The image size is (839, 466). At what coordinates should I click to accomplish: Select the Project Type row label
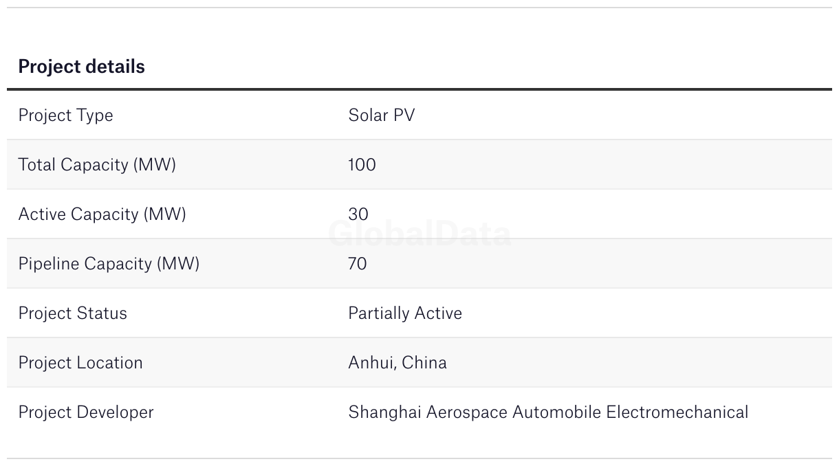(x=65, y=115)
